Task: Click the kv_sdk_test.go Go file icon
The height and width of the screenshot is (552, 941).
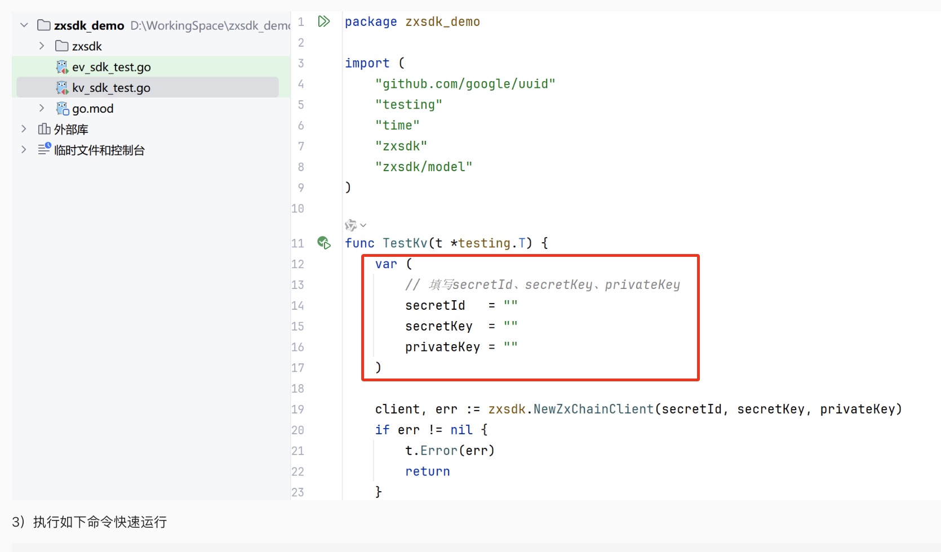Action: tap(62, 88)
